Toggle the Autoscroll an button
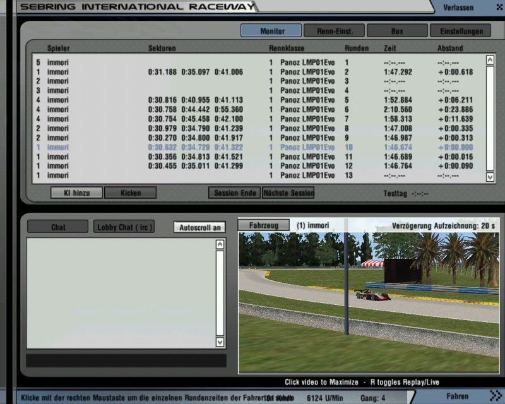 click(199, 227)
